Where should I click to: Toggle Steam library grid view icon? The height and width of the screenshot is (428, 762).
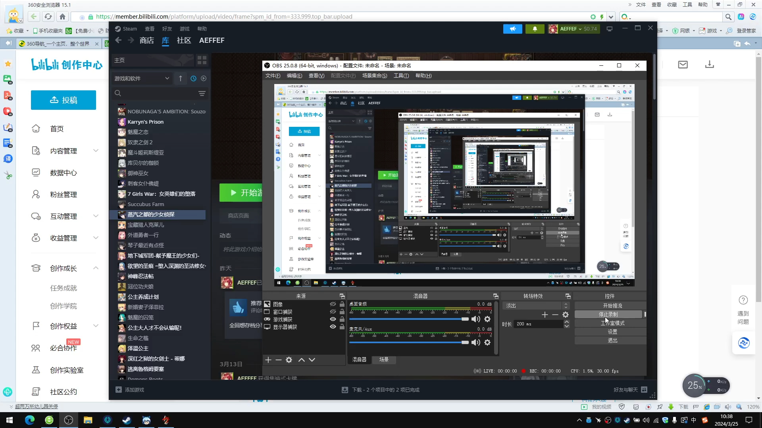[x=202, y=60]
